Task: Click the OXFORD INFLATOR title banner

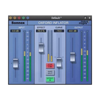Action: pos(53,23)
